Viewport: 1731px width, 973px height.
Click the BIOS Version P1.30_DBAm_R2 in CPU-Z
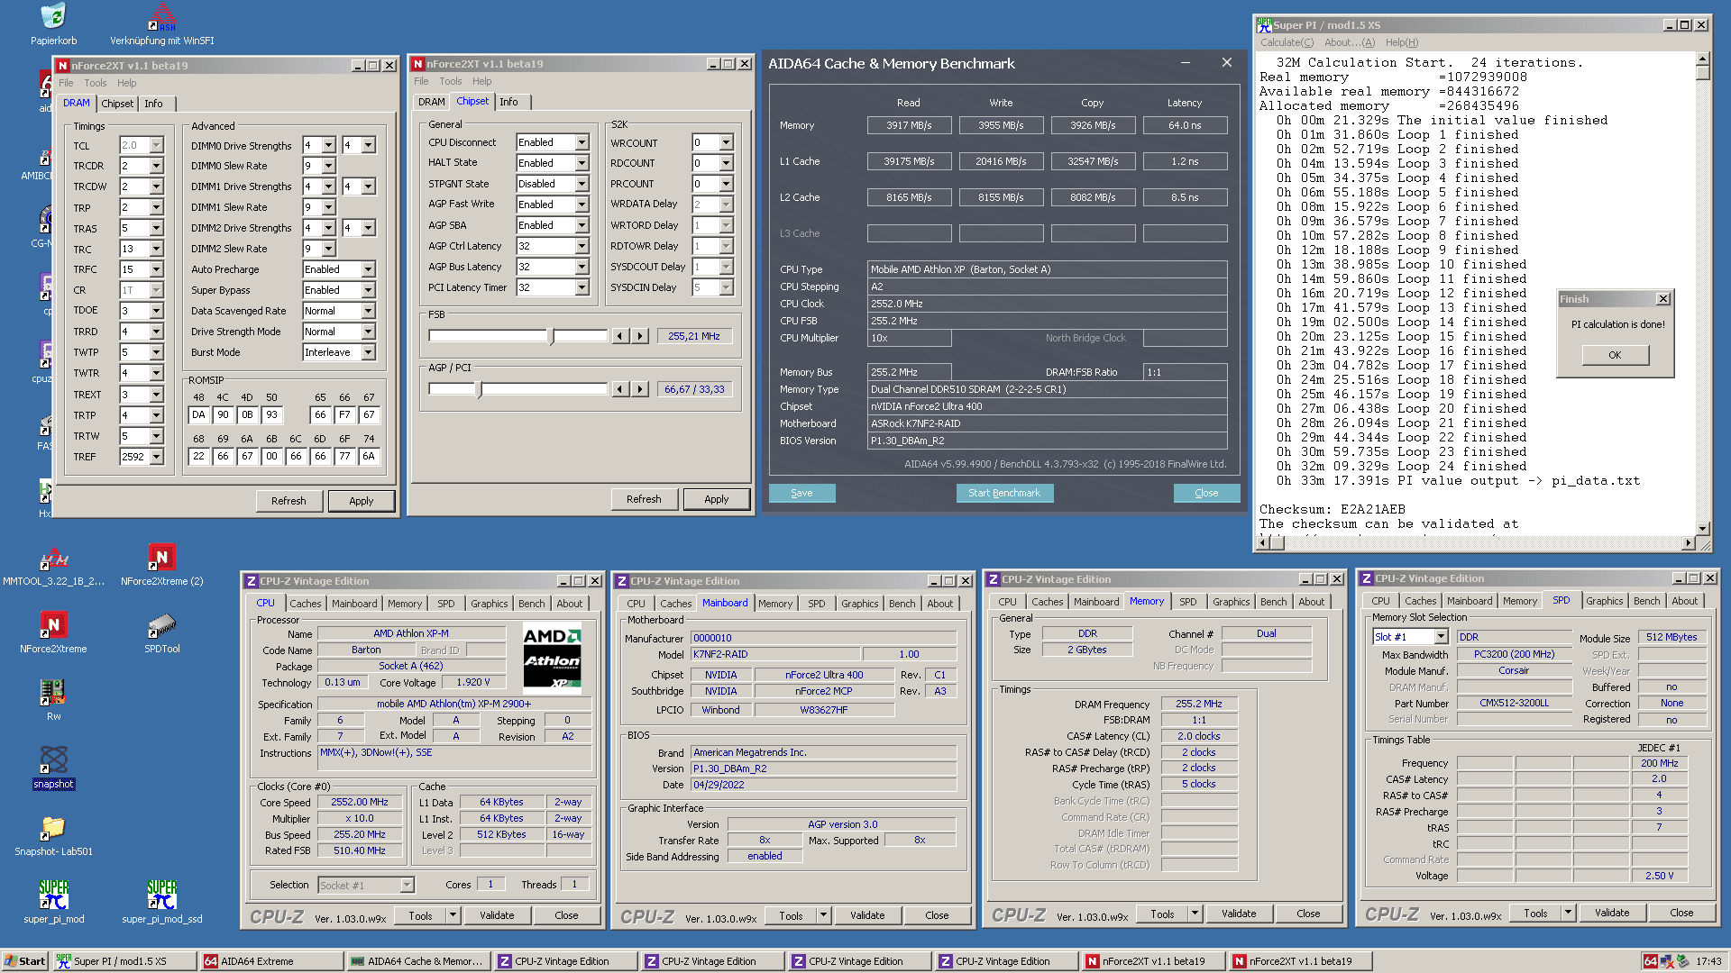coord(823,768)
